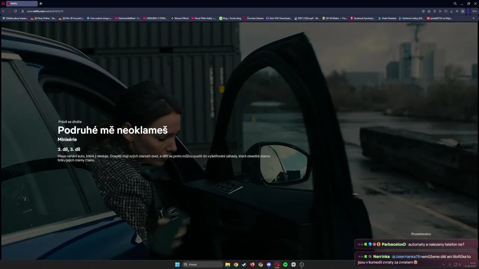This screenshot has height=269, width=479.
Task: Open the tab search magnifier in the title bar
Action: (x=455, y=3)
